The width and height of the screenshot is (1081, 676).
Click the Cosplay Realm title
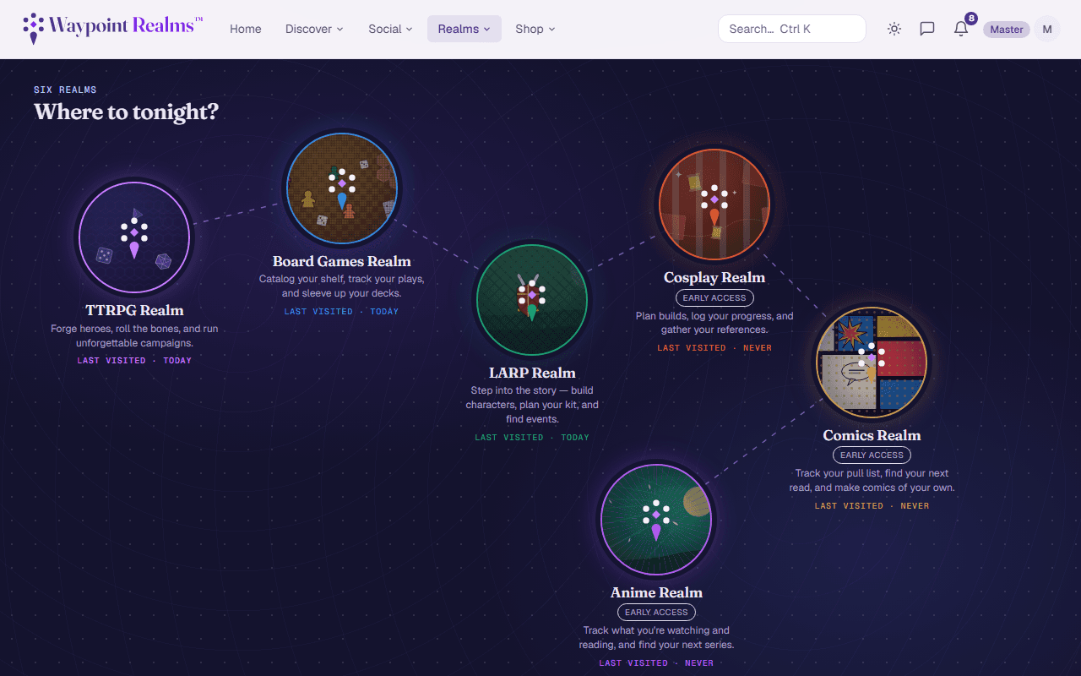pyautogui.click(x=714, y=277)
